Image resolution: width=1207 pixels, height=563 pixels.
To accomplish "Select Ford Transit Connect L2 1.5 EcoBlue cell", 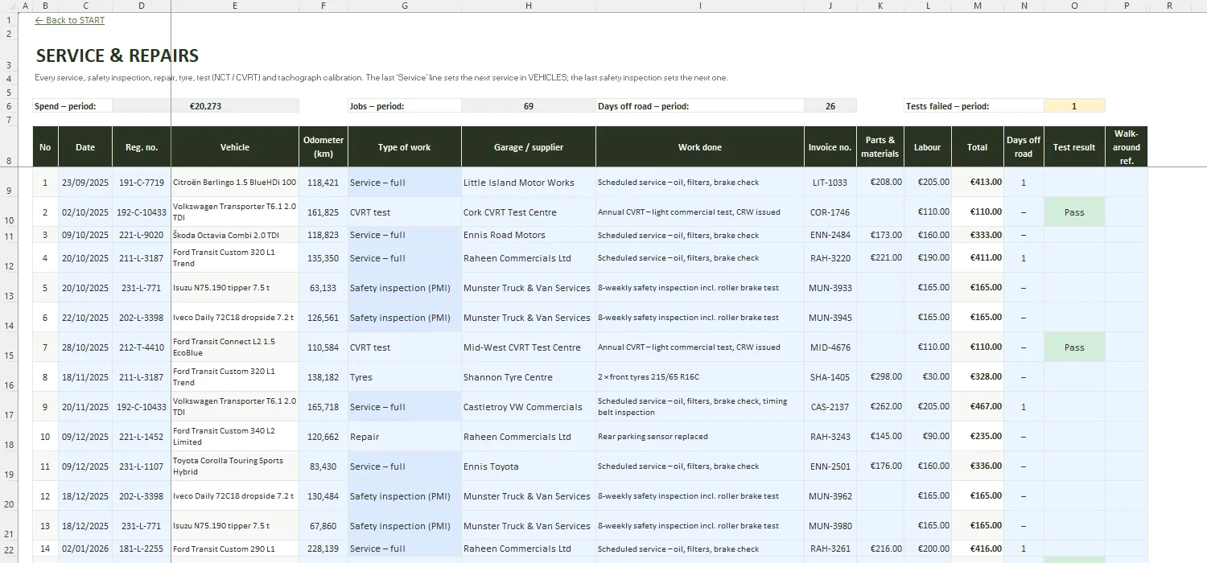I will coord(235,347).
